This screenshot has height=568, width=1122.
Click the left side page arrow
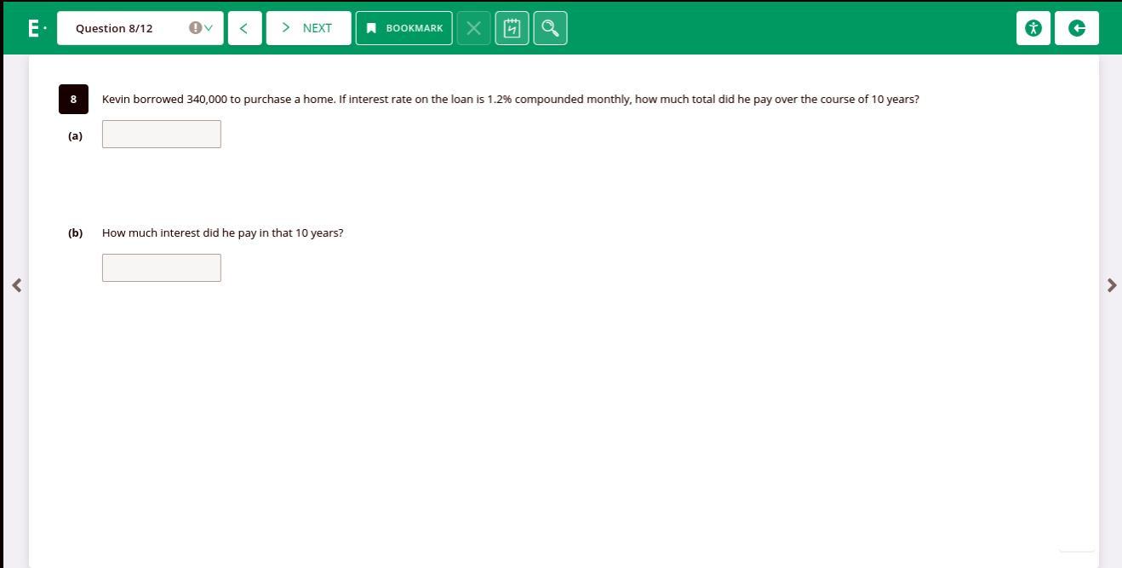[x=16, y=285]
